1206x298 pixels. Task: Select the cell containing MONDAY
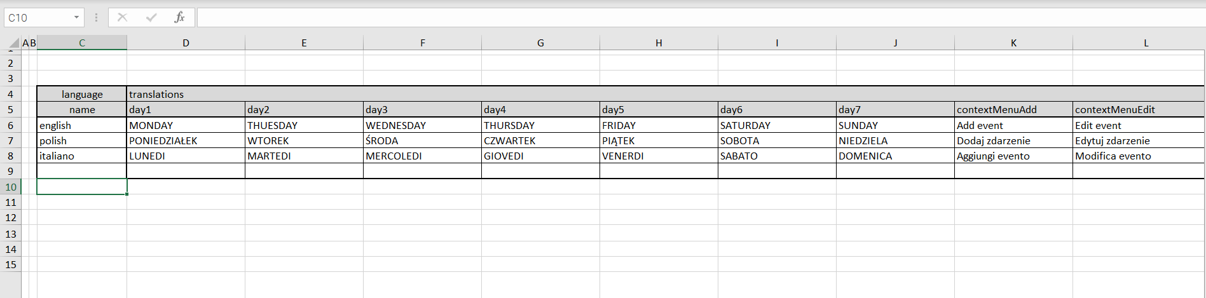pos(185,125)
